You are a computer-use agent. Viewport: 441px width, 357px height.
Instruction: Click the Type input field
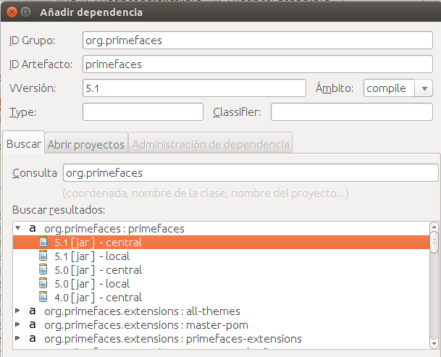[143, 112]
